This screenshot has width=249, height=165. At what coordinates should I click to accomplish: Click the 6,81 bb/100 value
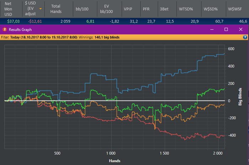click(x=90, y=21)
